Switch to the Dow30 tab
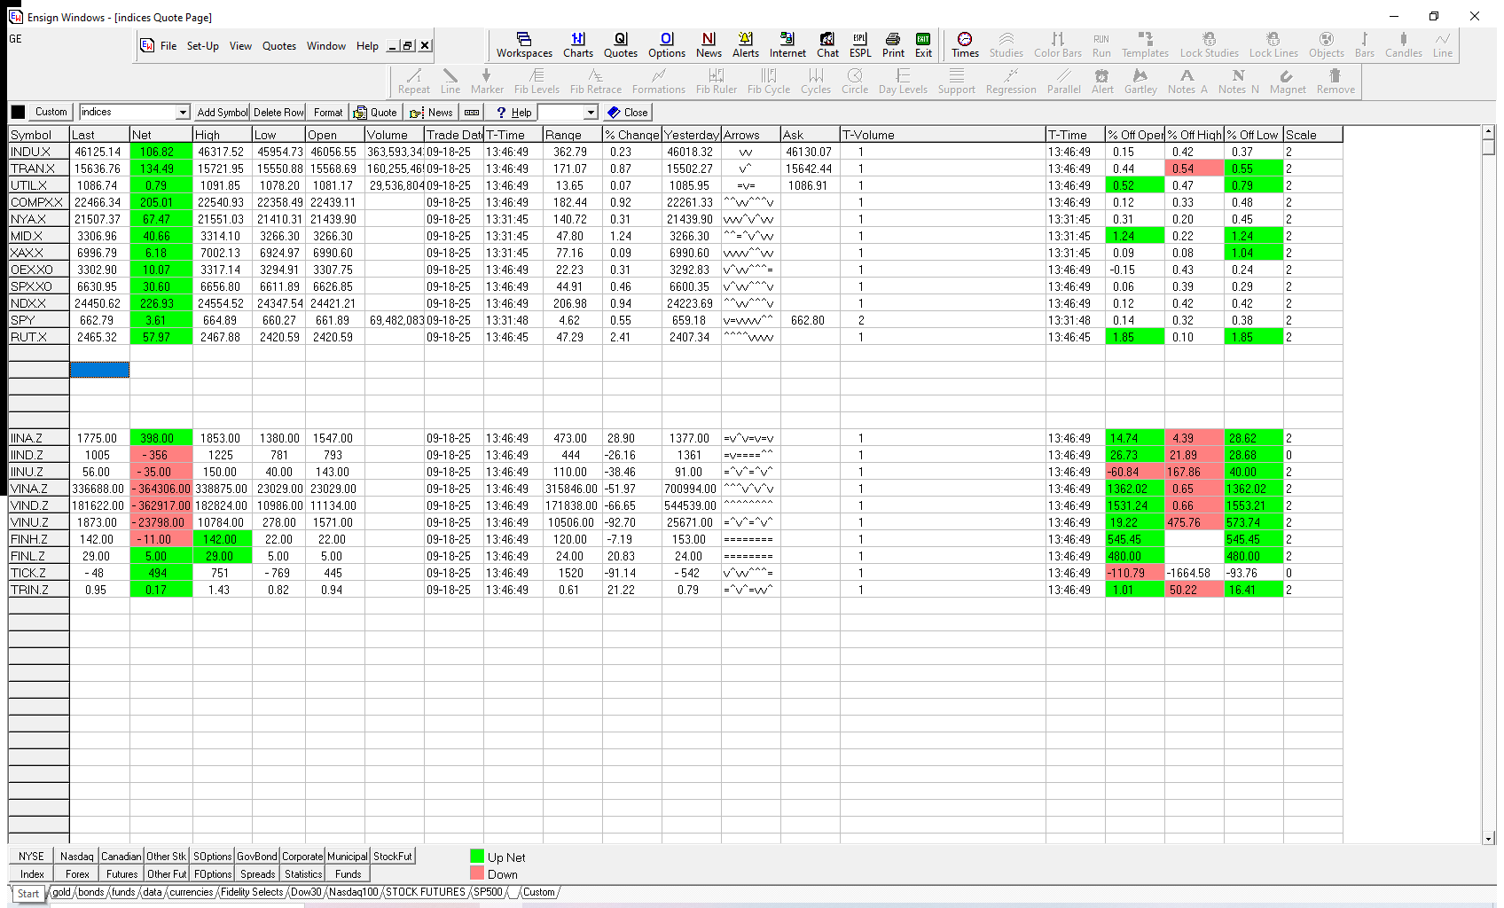 [306, 892]
